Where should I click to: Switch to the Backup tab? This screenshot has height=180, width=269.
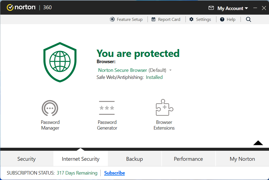click(134, 159)
